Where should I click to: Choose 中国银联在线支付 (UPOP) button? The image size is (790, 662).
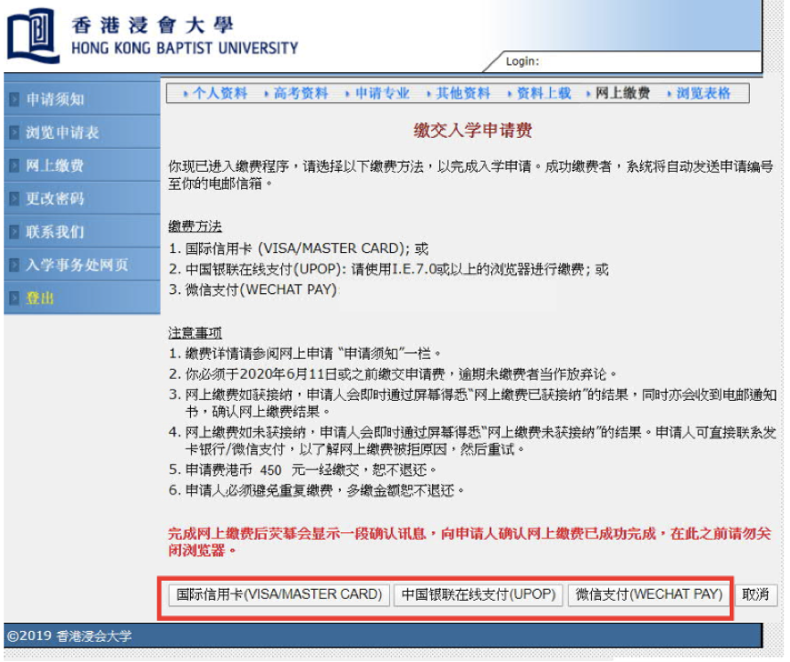479,594
